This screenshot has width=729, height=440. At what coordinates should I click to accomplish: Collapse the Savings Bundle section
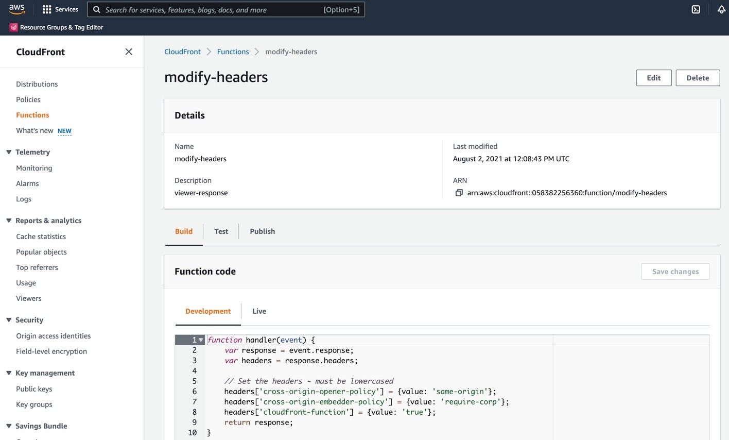(x=9, y=426)
